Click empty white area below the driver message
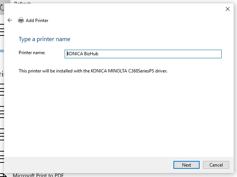This screenshot has height=177, width=237. (120, 112)
